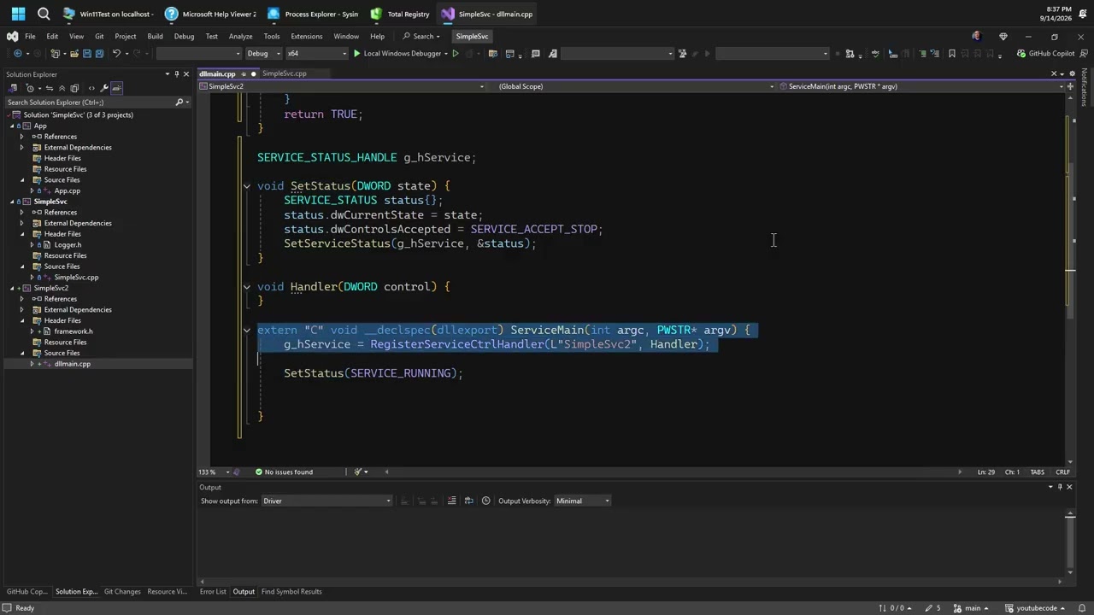Switch to Process Explorer taskbar window
This screenshot has width=1094, height=615.
(x=313, y=14)
